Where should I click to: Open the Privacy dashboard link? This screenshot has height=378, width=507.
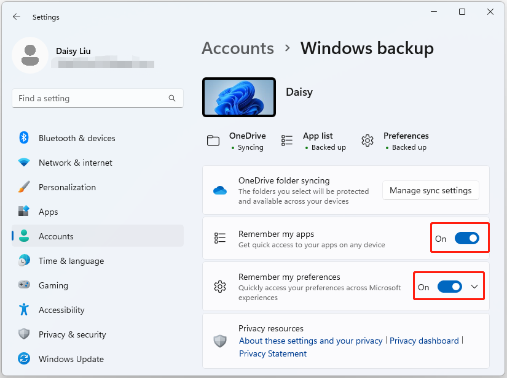coord(424,341)
